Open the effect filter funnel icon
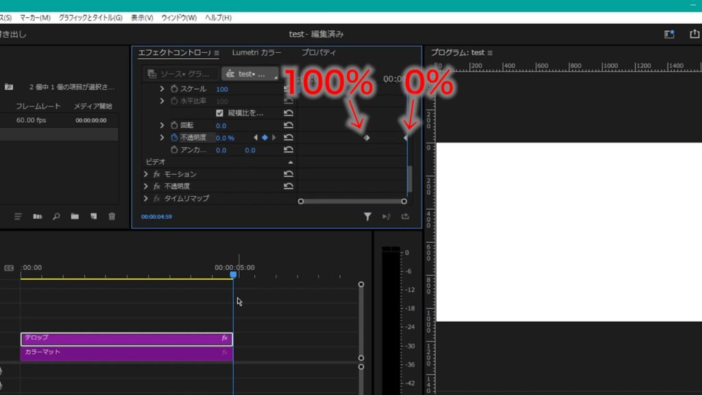The image size is (702, 395). coord(367,217)
